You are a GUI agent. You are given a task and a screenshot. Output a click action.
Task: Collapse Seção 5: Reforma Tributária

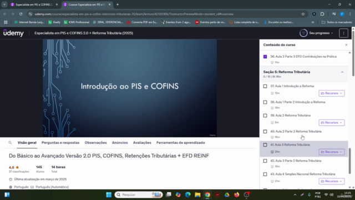coord(342,72)
